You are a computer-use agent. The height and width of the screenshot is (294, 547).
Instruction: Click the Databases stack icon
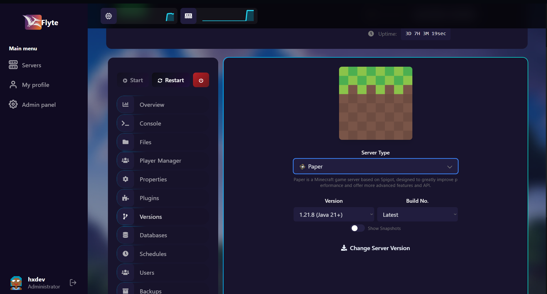[x=126, y=235]
